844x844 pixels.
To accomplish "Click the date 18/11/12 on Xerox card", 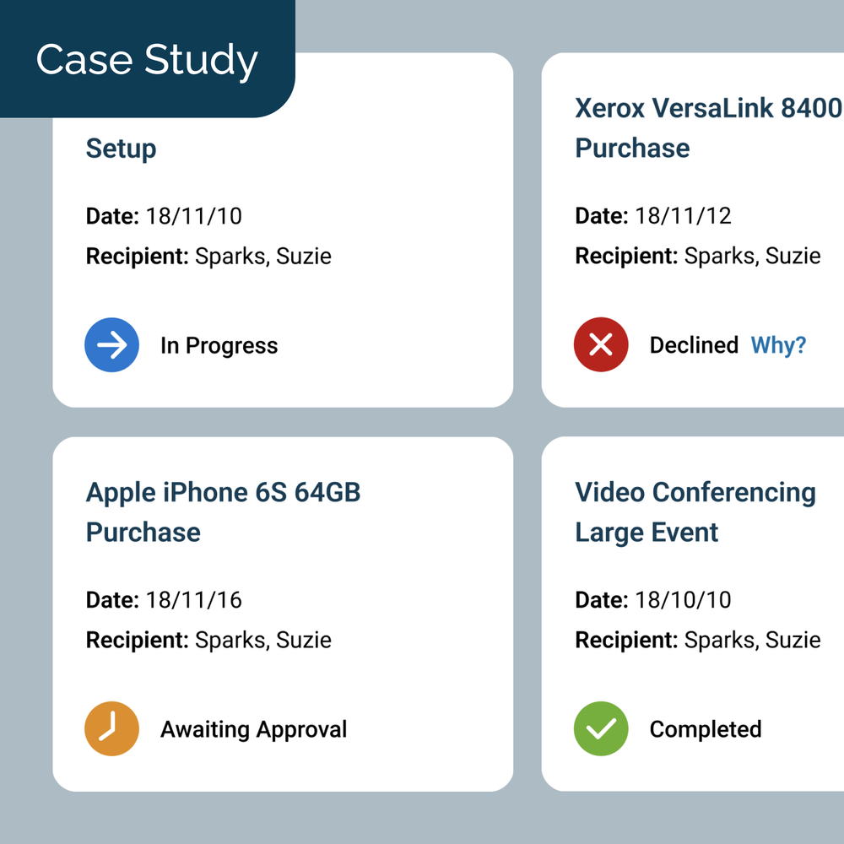I will click(683, 216).
